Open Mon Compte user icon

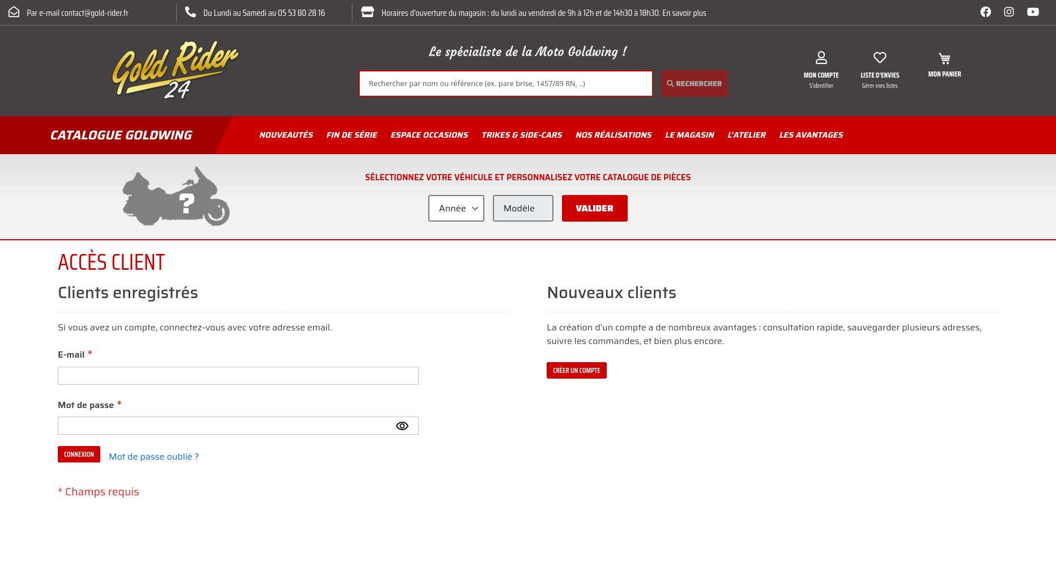tap(821, 57)
